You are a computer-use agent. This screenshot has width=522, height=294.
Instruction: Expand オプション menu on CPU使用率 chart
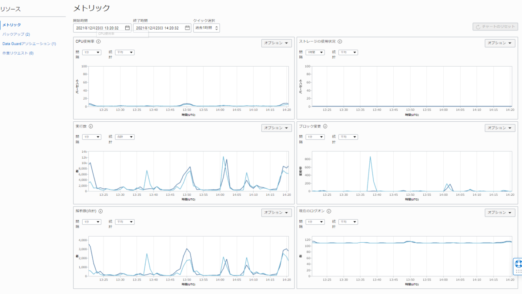276,43
